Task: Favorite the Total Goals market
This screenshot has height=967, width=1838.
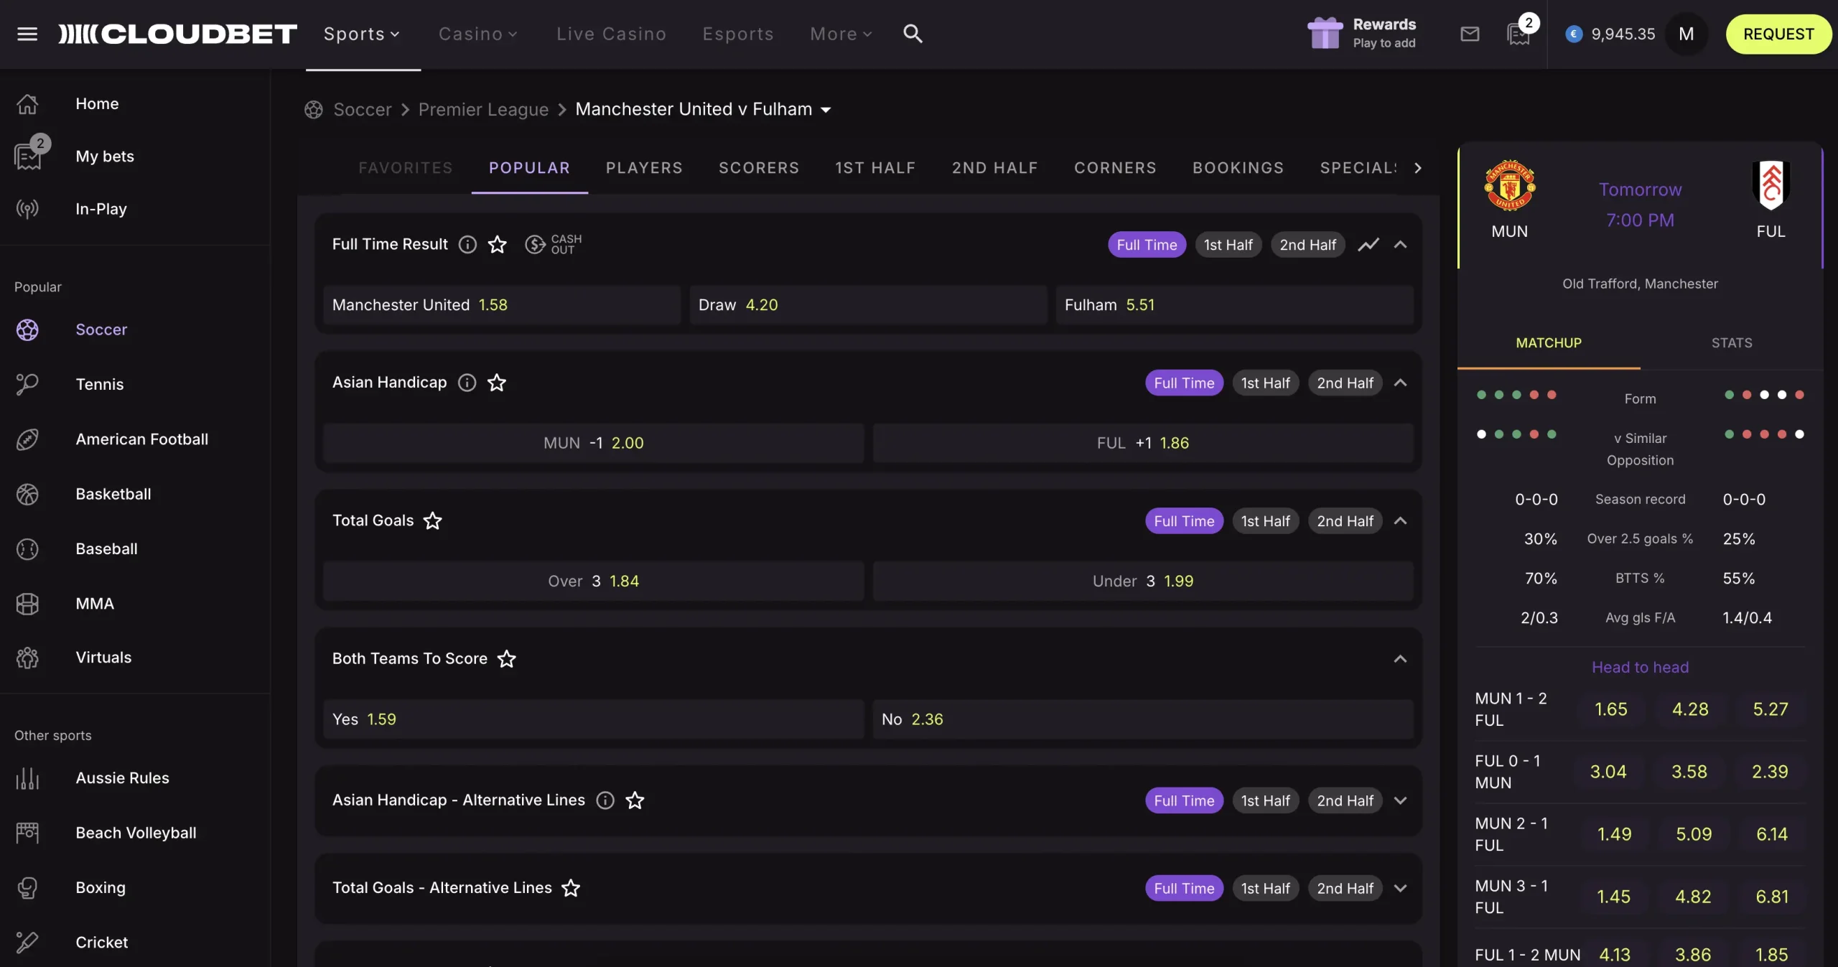Action: coord(432,520)
